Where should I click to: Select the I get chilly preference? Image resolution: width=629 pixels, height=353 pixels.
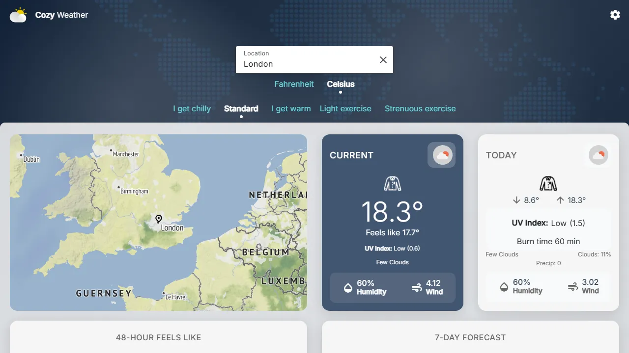pyautogui.click(x=192, y=108)
